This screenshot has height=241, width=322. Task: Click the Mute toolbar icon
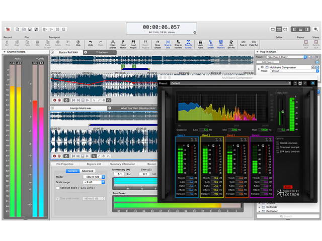point(78,43)
